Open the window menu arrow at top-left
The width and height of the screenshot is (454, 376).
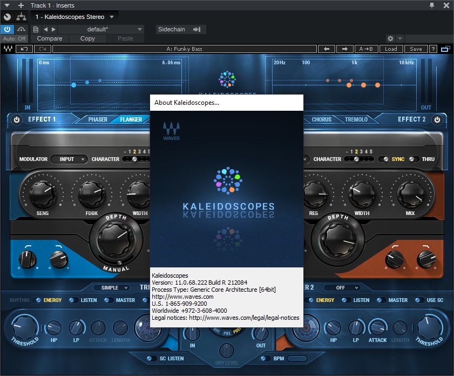coord(7,5)
